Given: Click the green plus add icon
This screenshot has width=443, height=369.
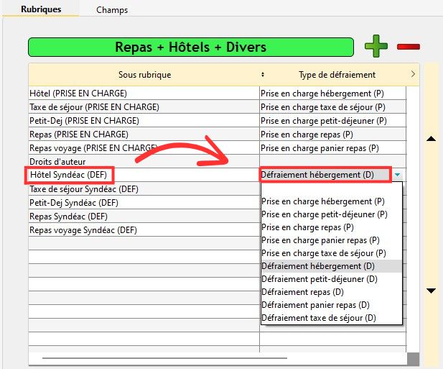Looking at the screenshot, I should point(376,47).
